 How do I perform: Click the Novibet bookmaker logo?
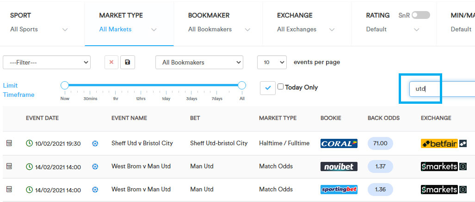[339, 166]
